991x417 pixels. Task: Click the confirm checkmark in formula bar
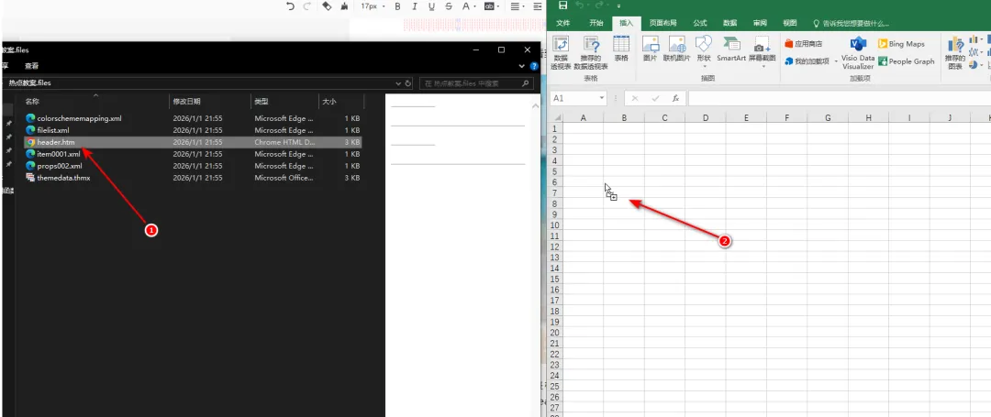click(x=655, y=98)
